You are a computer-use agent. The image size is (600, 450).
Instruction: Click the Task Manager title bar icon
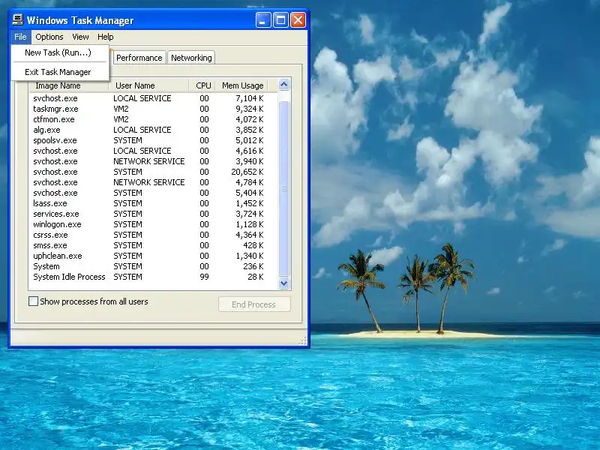17,19
